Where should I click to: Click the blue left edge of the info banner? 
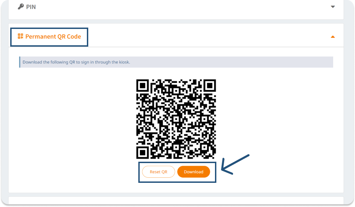click(20, 62)
